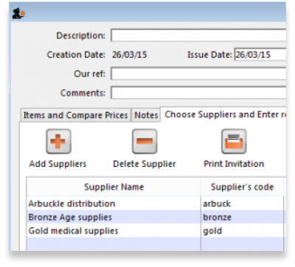
Task: Click the Issue Date field
Action: [x=260, y=55]
